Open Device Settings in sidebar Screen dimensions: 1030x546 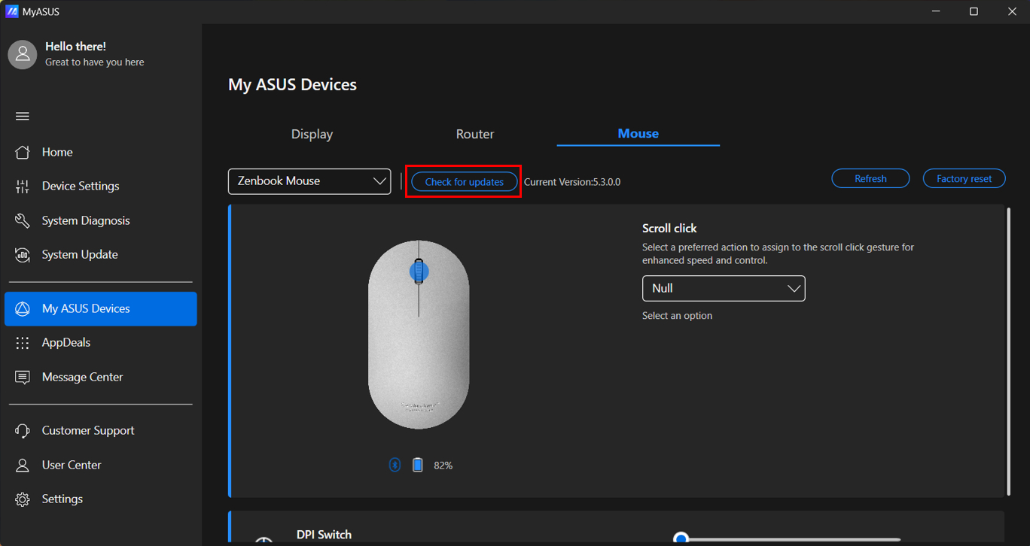(x=101, y=186)
